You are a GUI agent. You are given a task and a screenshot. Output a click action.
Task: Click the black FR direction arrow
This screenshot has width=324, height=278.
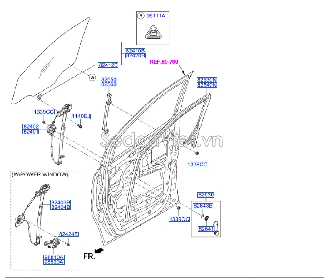[x=99, y=251]
